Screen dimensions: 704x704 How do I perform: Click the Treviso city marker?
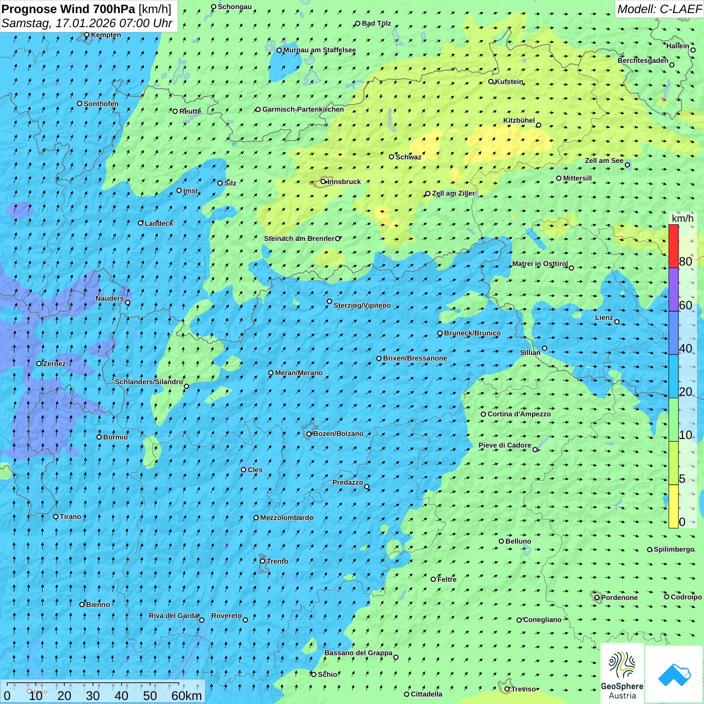(x=507, y=689)
